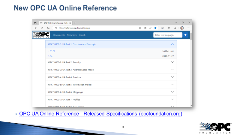
Task: Click the blue favorites star
Action: pos(155,28)
